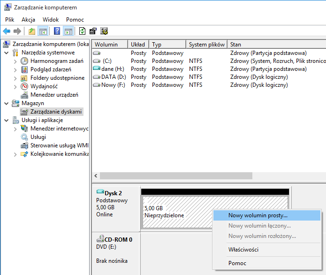
Task: Click the Zarządzanie dyskami icon
Action: point(24,112)
